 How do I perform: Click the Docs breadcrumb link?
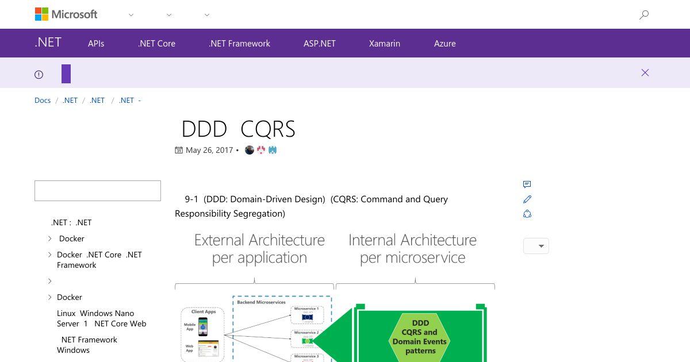click(x=43, y=100)
